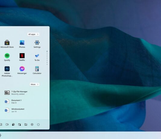Launch Adobe Photoshop from pinned apps

(x=7, y=71)
